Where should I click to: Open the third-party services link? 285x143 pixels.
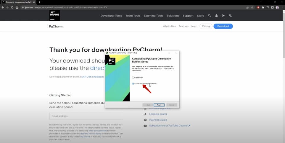point(98,131)
